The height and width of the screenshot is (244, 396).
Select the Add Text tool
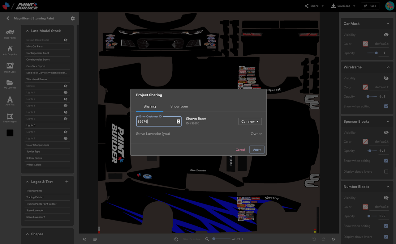click(10, 101)
